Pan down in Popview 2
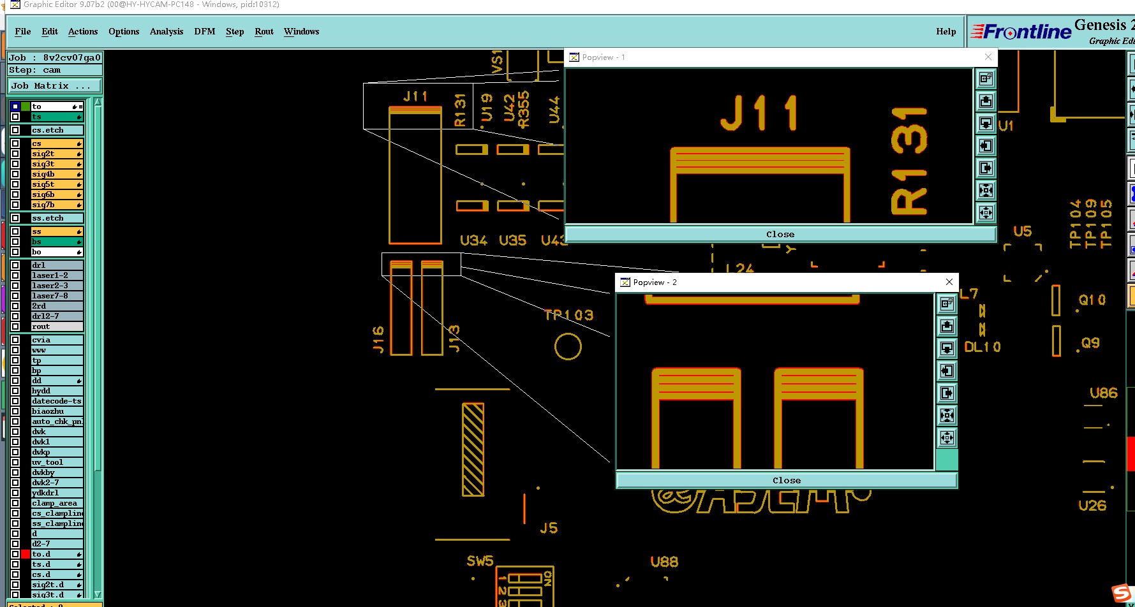 coord(947,348)
